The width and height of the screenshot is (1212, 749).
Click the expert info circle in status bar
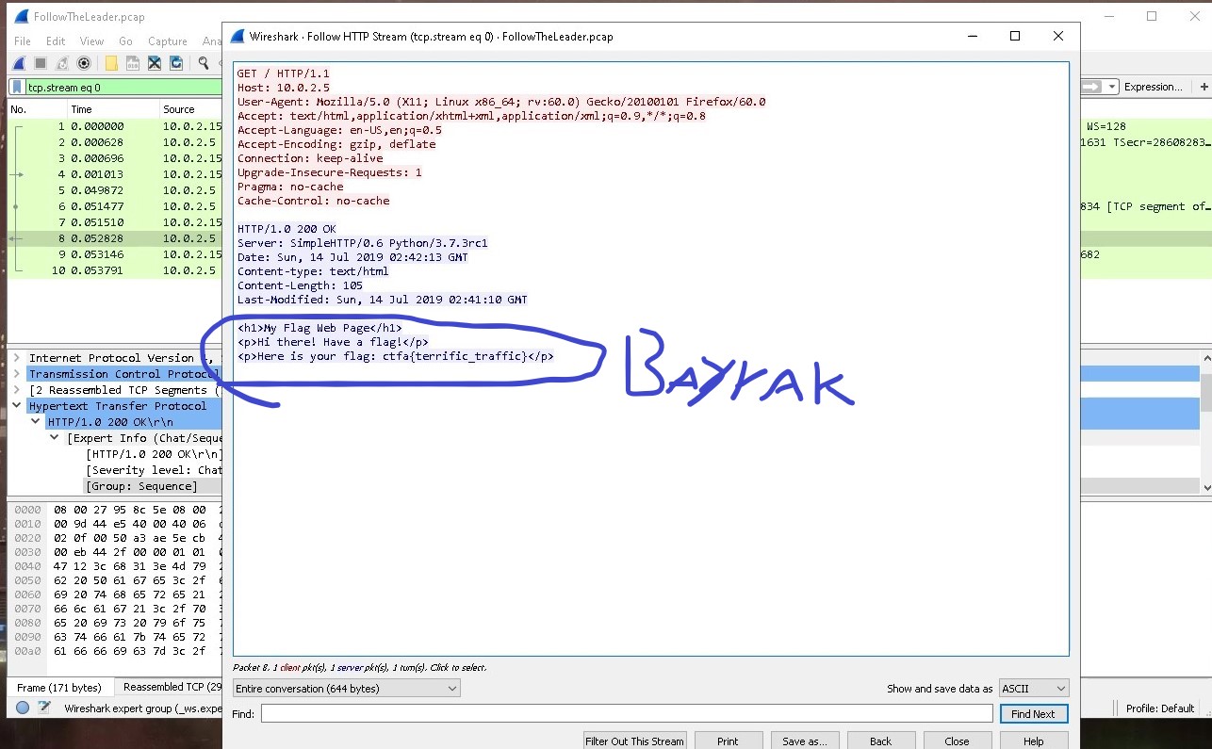coord(23,708)
